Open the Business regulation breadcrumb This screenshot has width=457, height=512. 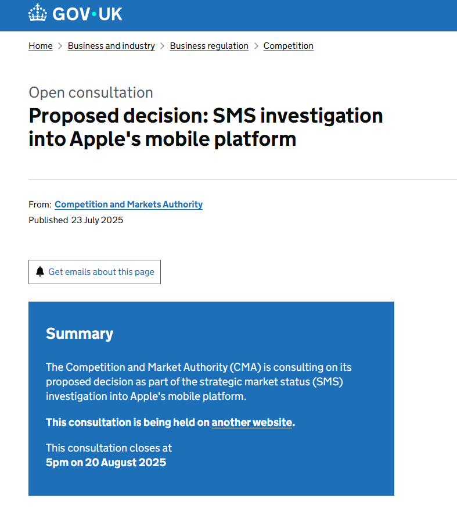point(209,46)
